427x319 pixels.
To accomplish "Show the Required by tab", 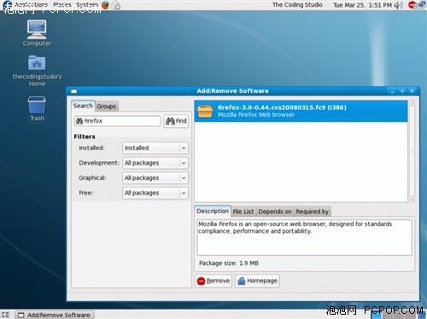I will 313,212.
